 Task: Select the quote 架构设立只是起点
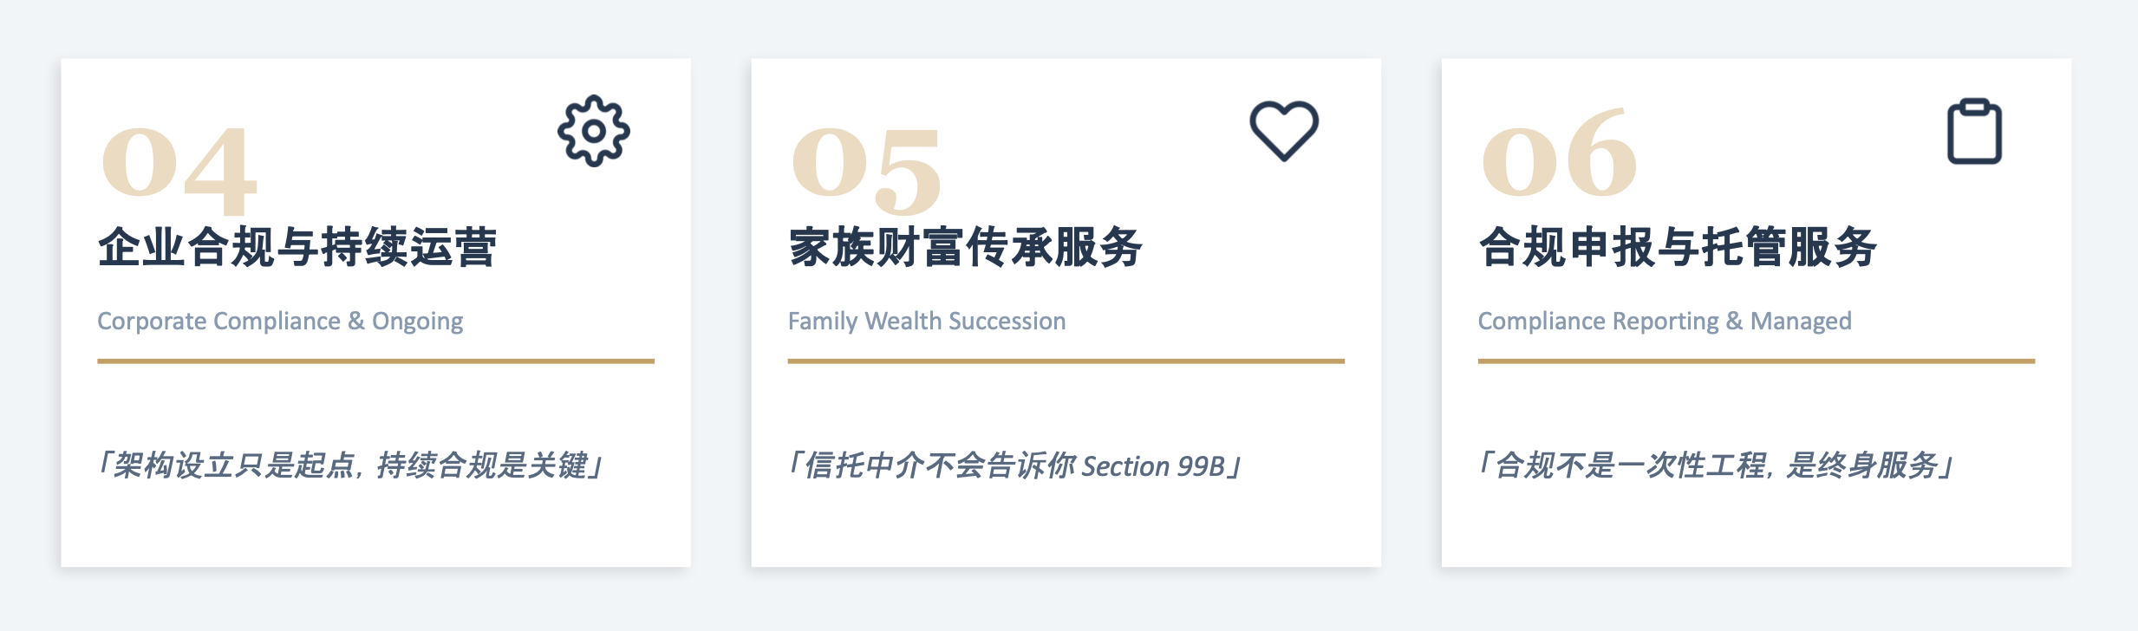tap(350, 465)
